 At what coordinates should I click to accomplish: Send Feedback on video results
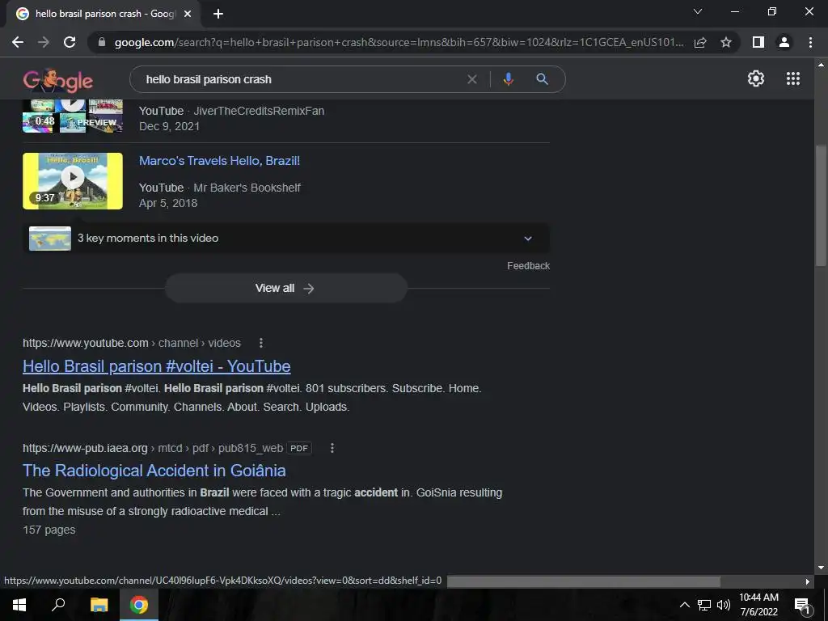[528, 265]
